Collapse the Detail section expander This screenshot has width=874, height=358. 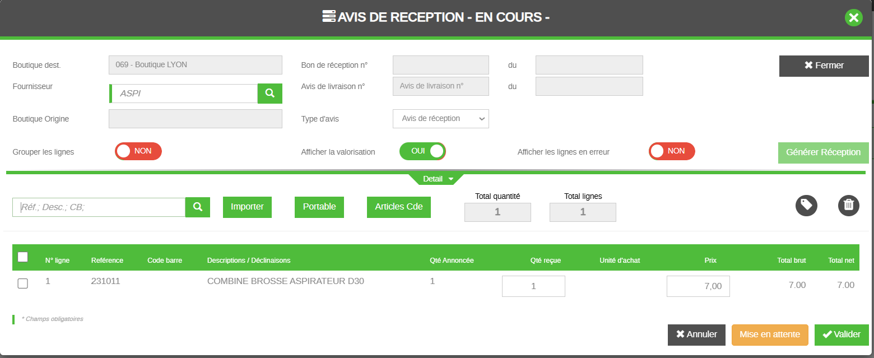pyautogui.click(x=437, y=179)
